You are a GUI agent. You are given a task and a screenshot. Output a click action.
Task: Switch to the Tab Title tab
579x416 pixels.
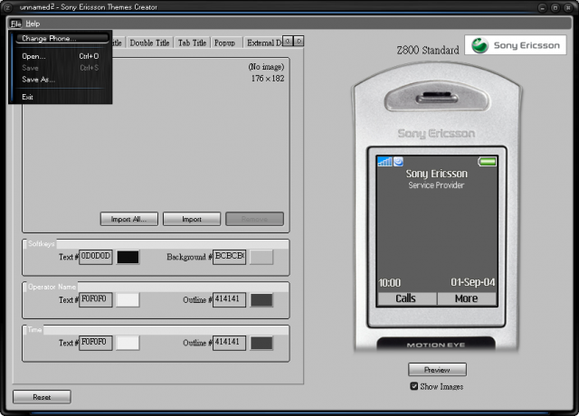pos(192,43)
